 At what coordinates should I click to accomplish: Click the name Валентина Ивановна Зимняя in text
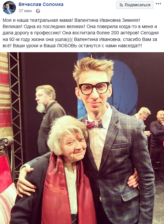[x=107, y=20]
